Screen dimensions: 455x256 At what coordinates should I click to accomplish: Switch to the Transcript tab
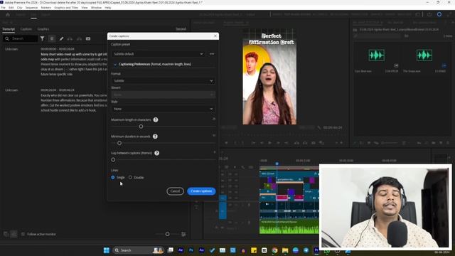point(9,29)
